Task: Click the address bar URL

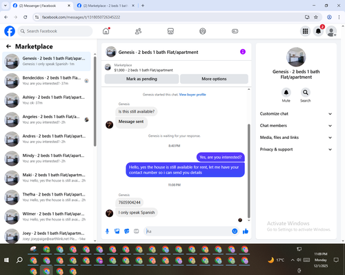Action: coord(81,17)
